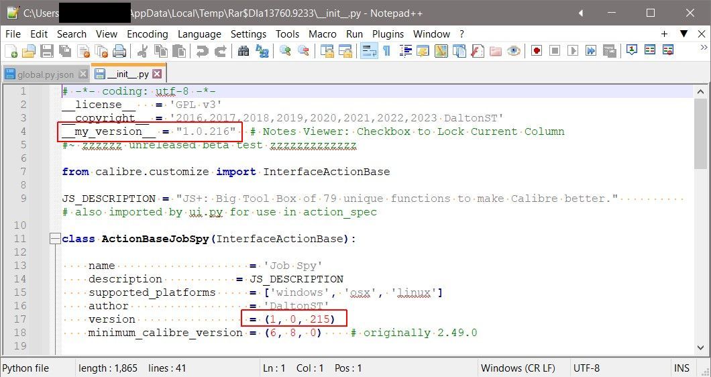This screenshot has width=711, height=377.
Task: Close the __init__.py tab
Action: pyautogui.click(x=157, y=74)
